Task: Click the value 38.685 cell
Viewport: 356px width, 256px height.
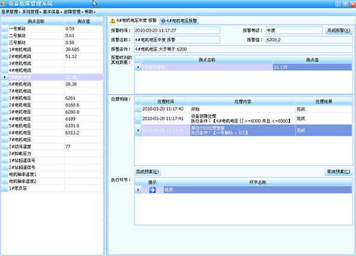Action: 84,49
